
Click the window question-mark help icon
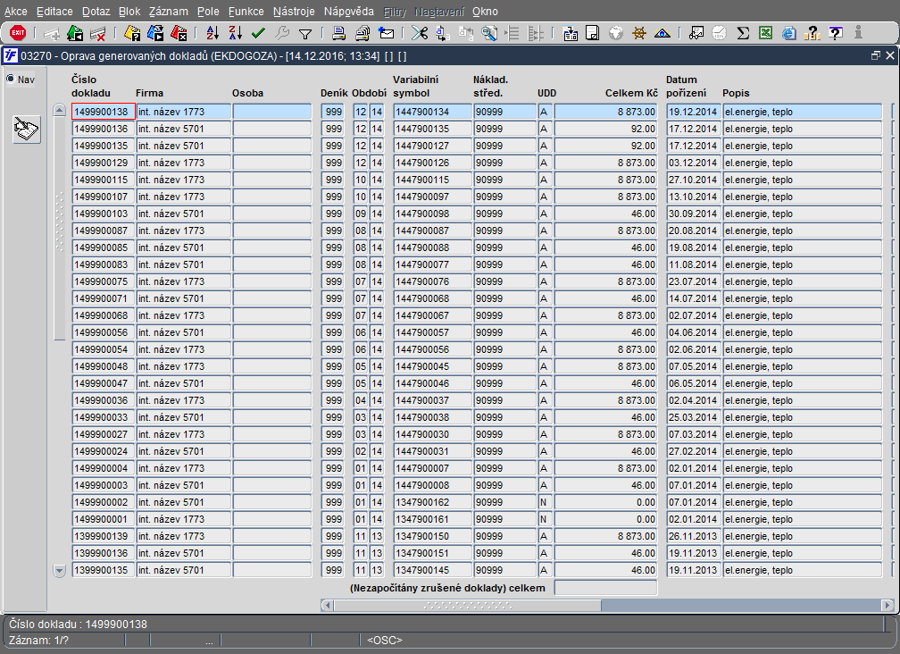pos(836,33)
